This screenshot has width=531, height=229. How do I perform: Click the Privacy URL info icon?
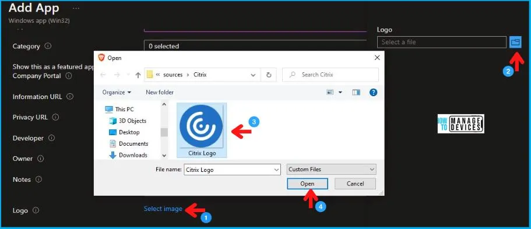tap(55, 117)
